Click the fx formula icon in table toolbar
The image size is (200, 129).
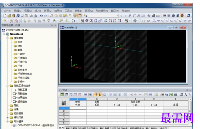coord(186,95)
